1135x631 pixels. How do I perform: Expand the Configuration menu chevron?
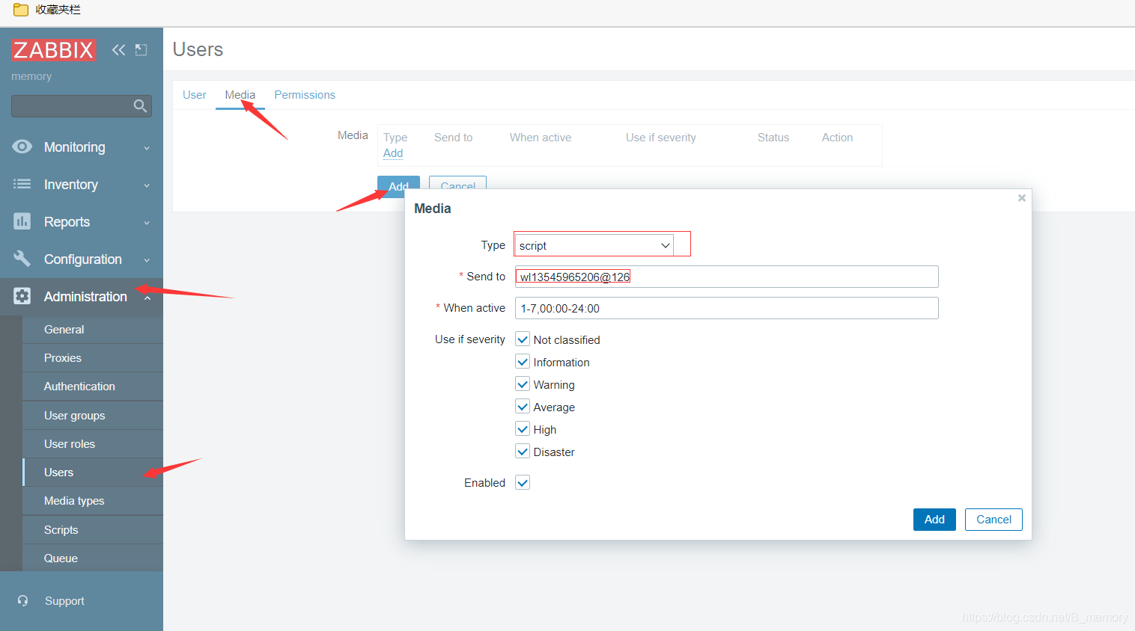click(x=147, y=260)
